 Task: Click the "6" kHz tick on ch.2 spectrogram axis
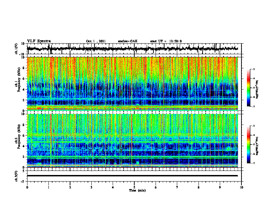click(24, 136)
